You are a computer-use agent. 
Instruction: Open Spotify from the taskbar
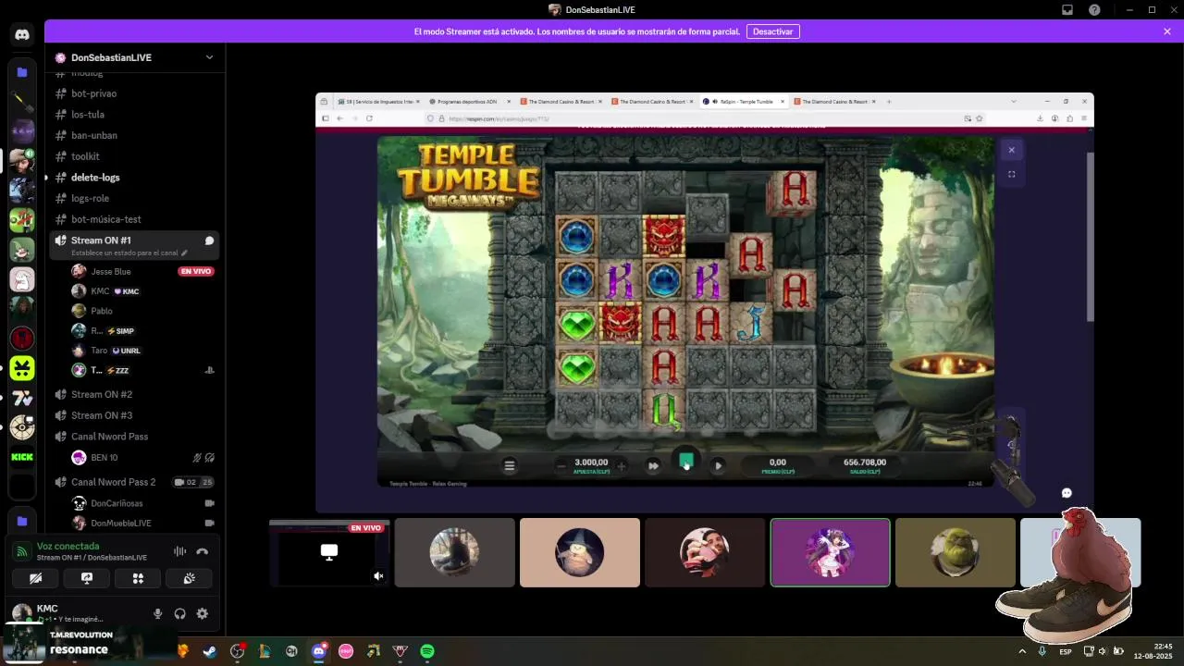[x=427, y=651]
